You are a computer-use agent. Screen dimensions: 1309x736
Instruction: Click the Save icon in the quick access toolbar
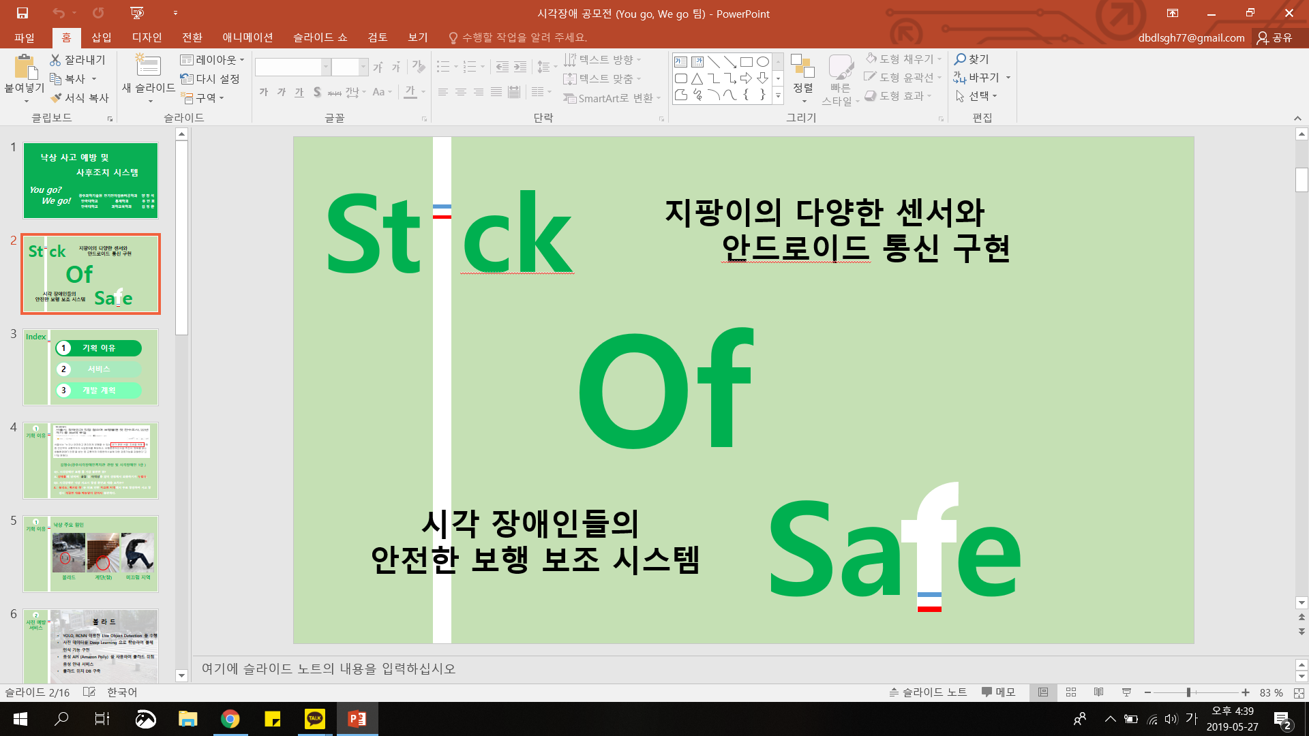click(x=22, y=13)
